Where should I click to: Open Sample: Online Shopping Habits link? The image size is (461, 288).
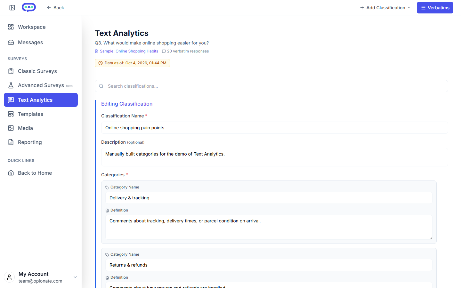pyautogui.click(x=126, y=51)
